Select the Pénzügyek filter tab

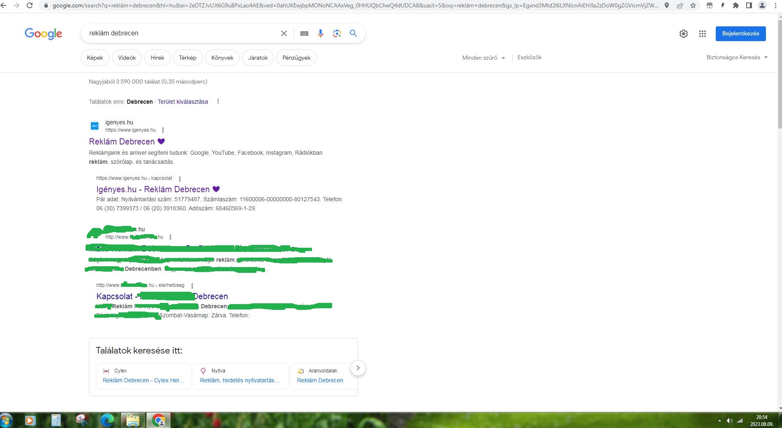coord(296,58)
